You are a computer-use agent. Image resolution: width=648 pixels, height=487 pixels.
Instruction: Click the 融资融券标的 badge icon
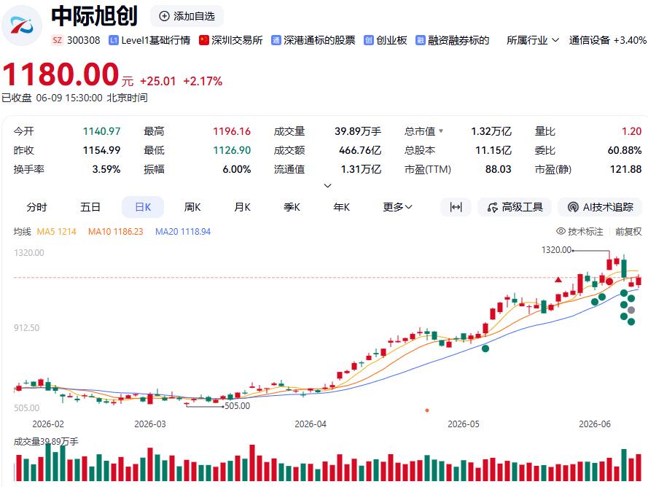[x=421, y=40]
